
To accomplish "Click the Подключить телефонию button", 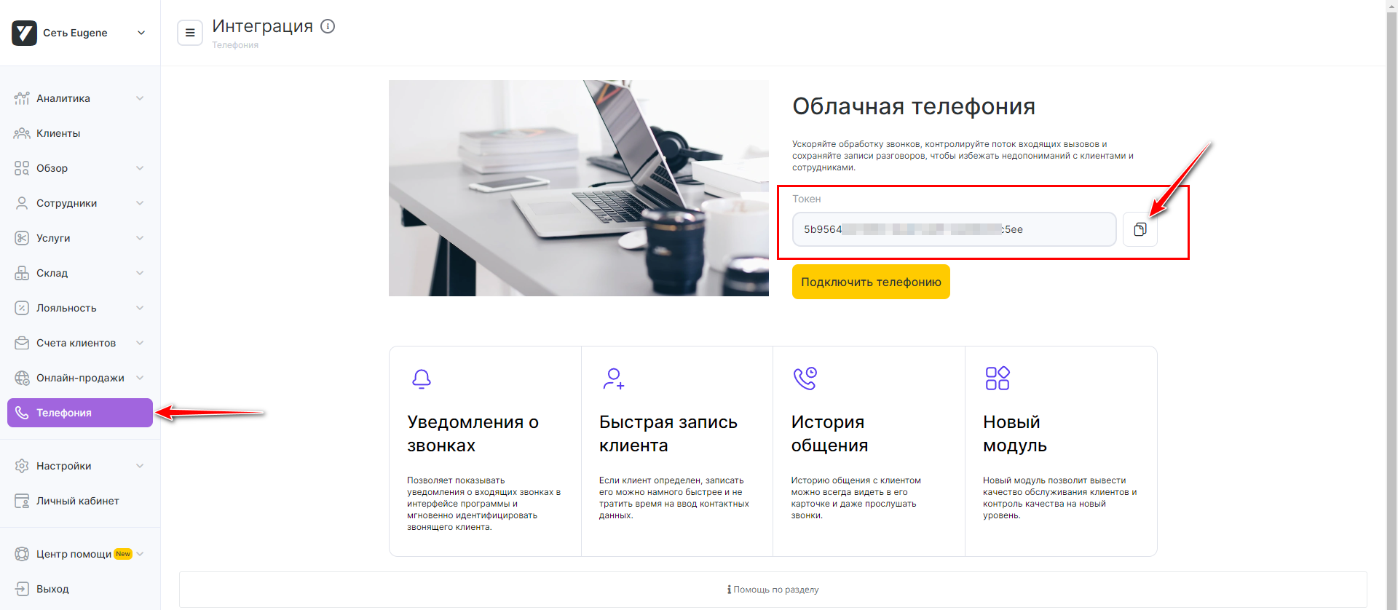I will click(x=871, y=282).
